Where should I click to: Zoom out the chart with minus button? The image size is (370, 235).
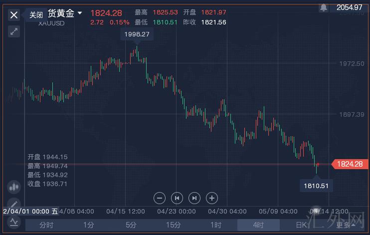[160, 198]
